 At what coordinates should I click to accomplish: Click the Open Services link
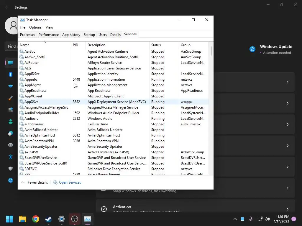(x=70, y=182)
